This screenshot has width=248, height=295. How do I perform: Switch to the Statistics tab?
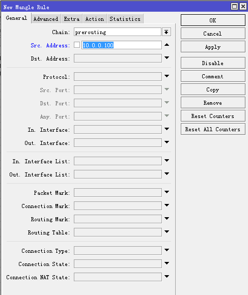125,19
